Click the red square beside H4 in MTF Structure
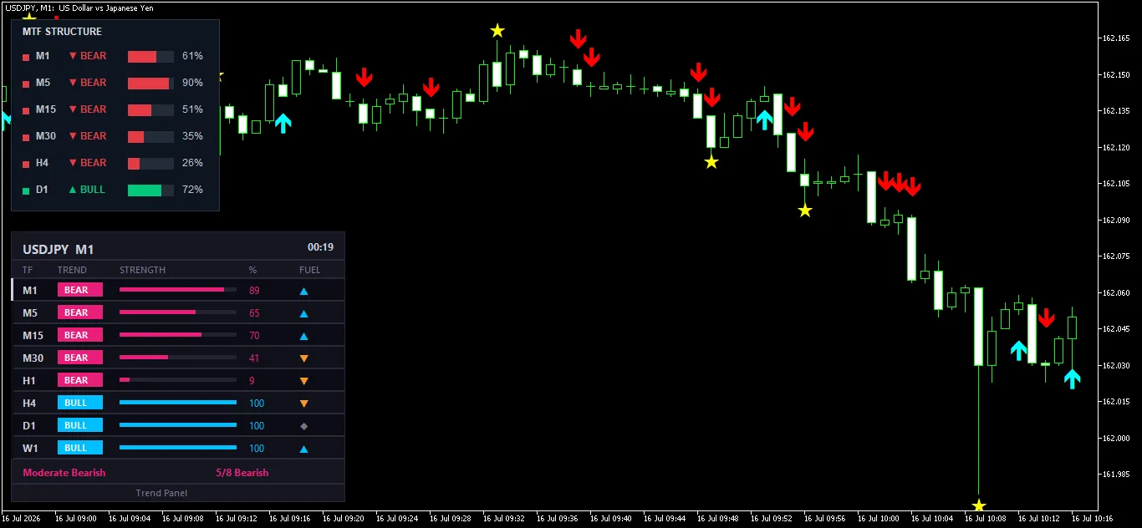Screen dimensions: 1142x528 26,165
